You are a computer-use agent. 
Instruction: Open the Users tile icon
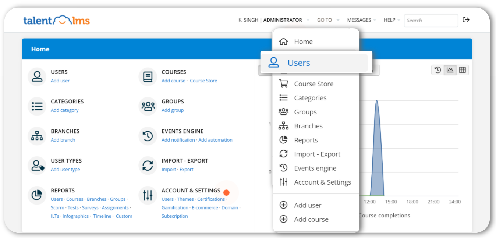pyautogui.click(x=37, y=77)
